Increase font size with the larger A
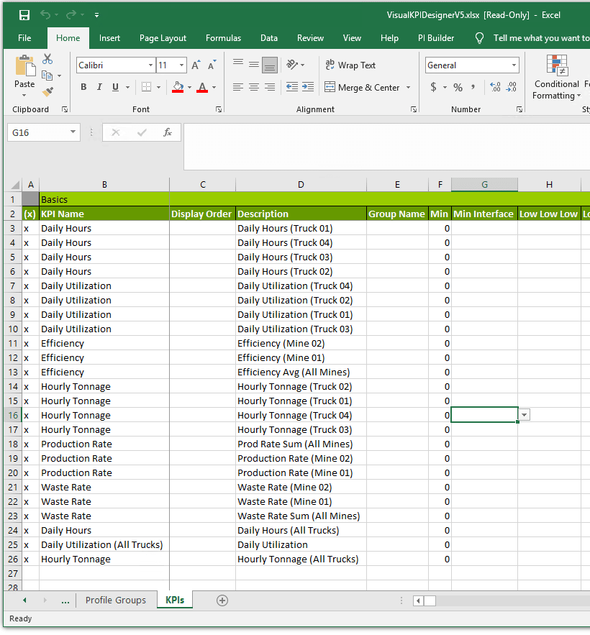590x635 pixels. 196,65
